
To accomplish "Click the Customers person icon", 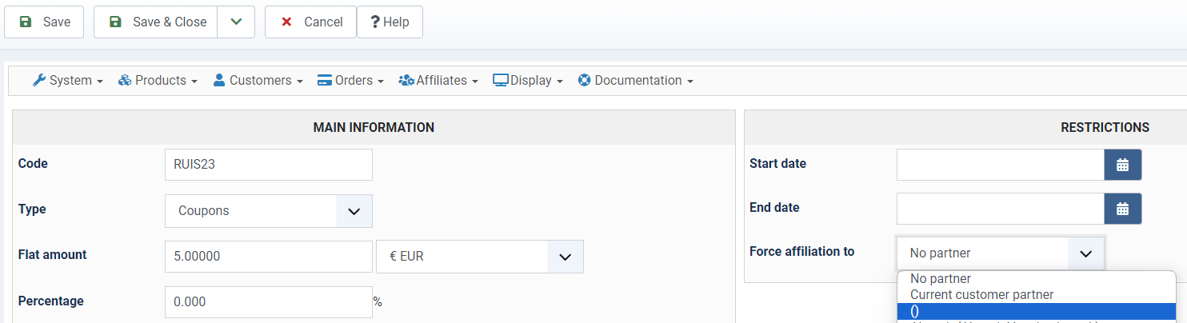I will pos(219,81).
